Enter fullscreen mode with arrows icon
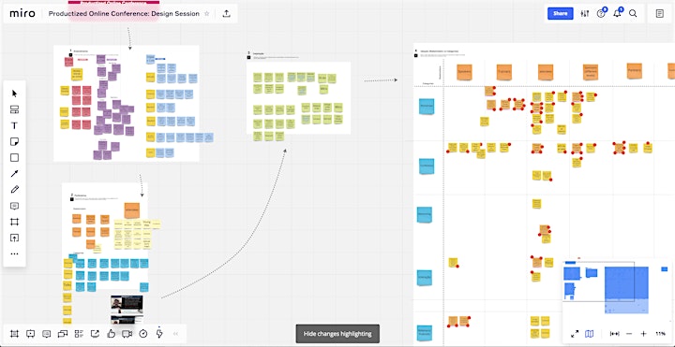675x347 pixels. [575, 334]
